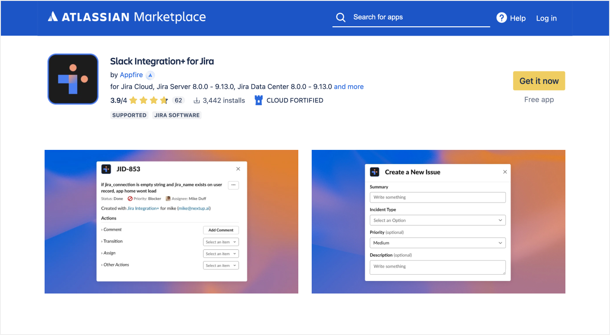The image size is (610, 335).
Task: Click the Atlassian partner badge beside Appfire
Action: click(x=150, y=75)
